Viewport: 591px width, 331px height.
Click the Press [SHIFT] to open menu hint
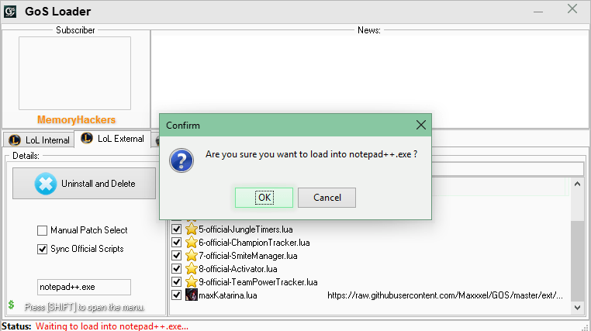coord(85,307)
